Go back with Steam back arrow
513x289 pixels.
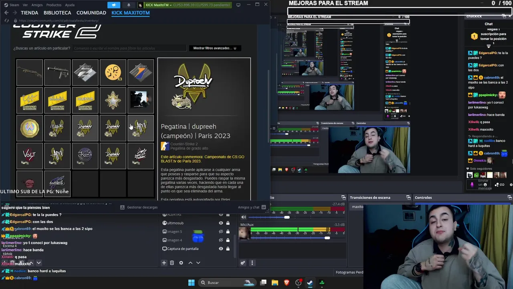(6, 13)
